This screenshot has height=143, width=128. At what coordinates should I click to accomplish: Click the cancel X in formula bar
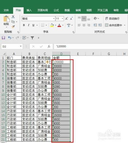click(33, 46)
